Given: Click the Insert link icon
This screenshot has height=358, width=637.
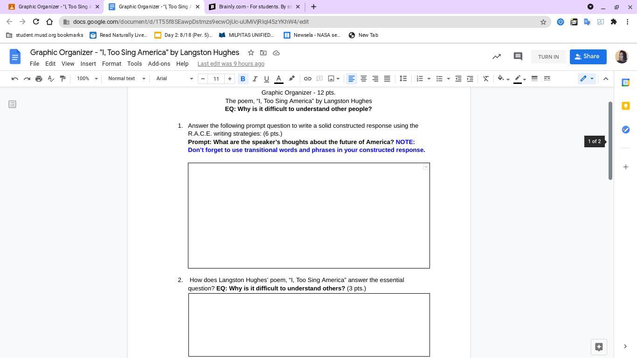Looking at the screenshot, I should point(308,79).
